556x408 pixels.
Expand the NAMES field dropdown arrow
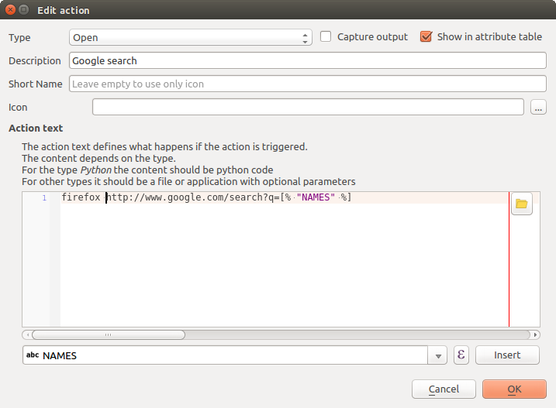[439, 355]
